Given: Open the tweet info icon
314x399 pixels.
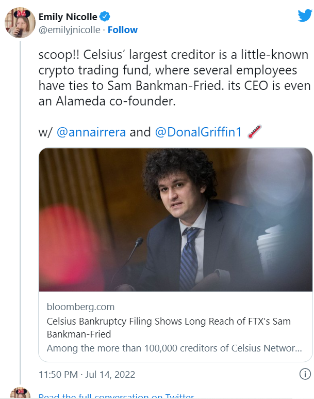Looking at the screenshot, I should click(305, 374).
